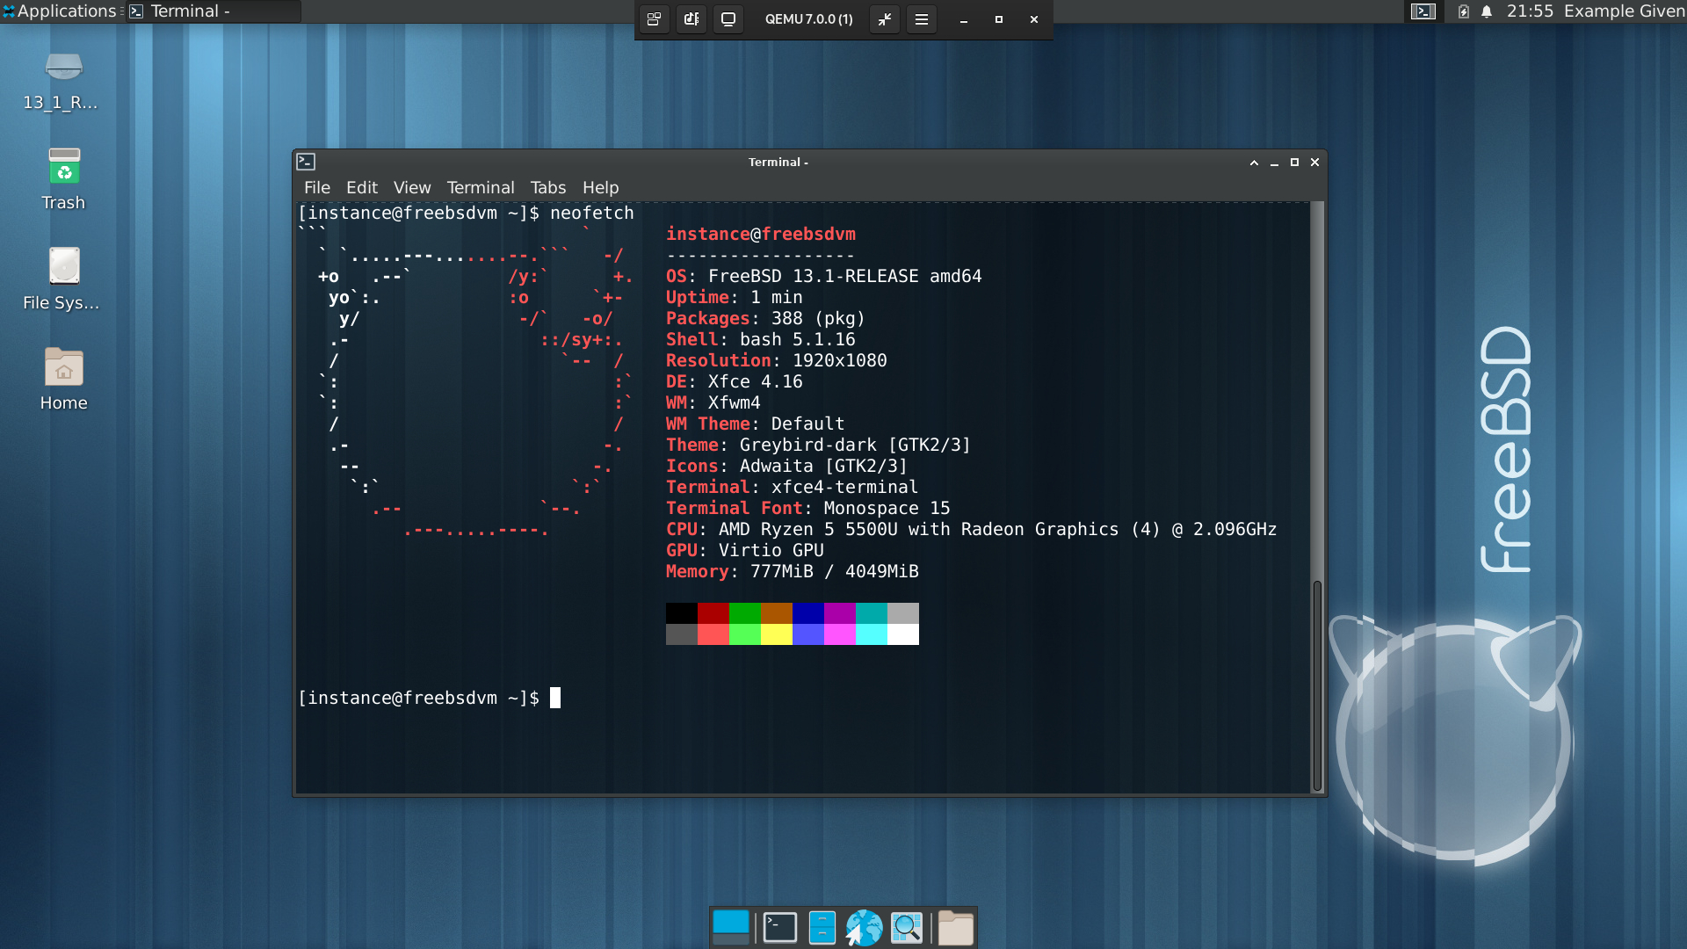The image size is (1687, 949).
Task: Click the Show Desktop dock icon
Action: click(731, 928)
